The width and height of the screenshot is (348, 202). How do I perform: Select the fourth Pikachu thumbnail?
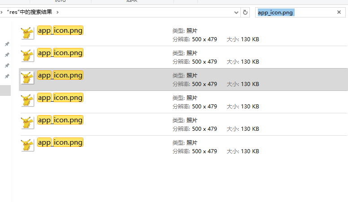(27, 100)
